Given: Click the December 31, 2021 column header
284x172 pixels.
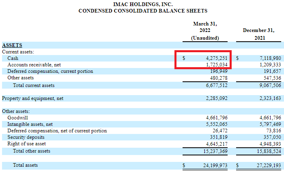Looking at the screenshot, I should tap(259, 34).
